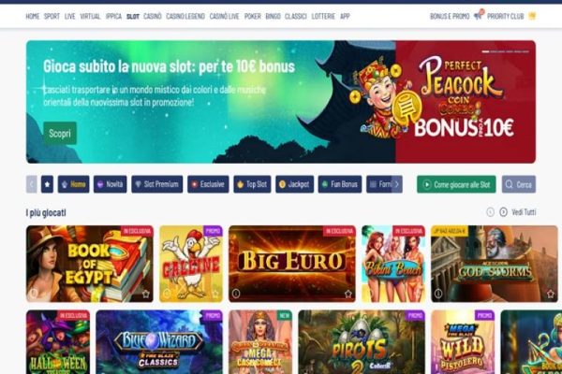
Task: Open the Cerca search button
Action: tap(519, 184)
